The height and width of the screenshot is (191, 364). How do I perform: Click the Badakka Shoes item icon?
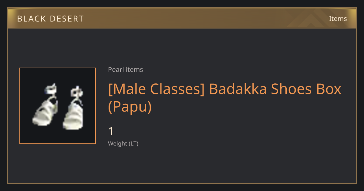pyautogui.click(x=58, y=106)
